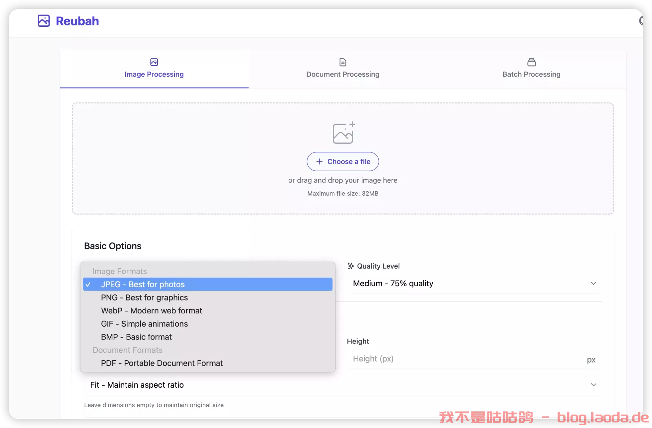Switch to Document Processing tab

coord(343,74)
